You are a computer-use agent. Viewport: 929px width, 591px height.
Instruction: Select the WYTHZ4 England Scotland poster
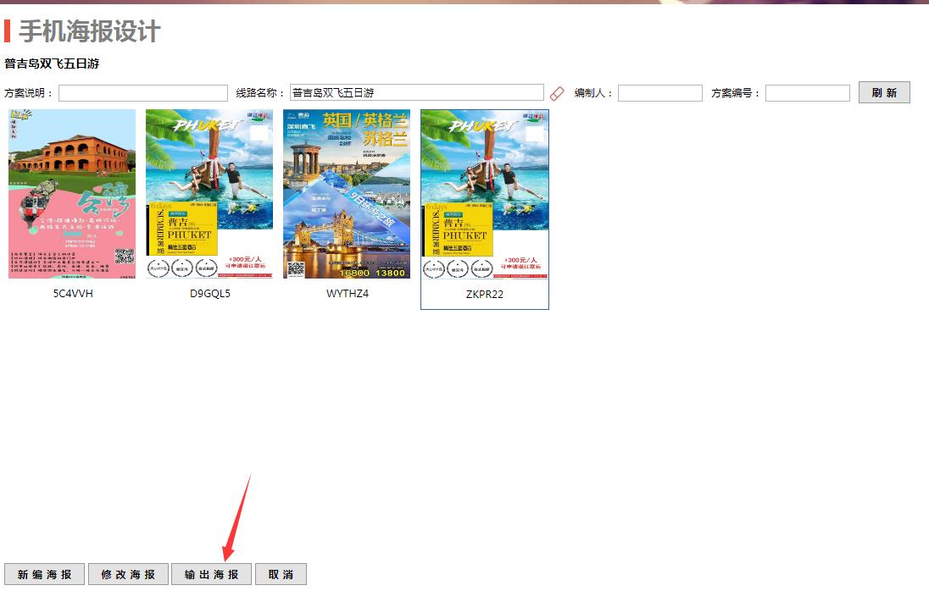click(347, 194)
